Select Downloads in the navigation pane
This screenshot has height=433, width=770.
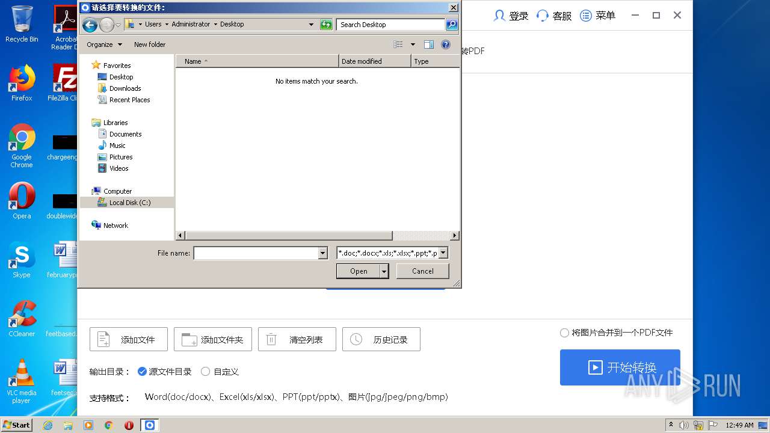click(x=125, y=88)
